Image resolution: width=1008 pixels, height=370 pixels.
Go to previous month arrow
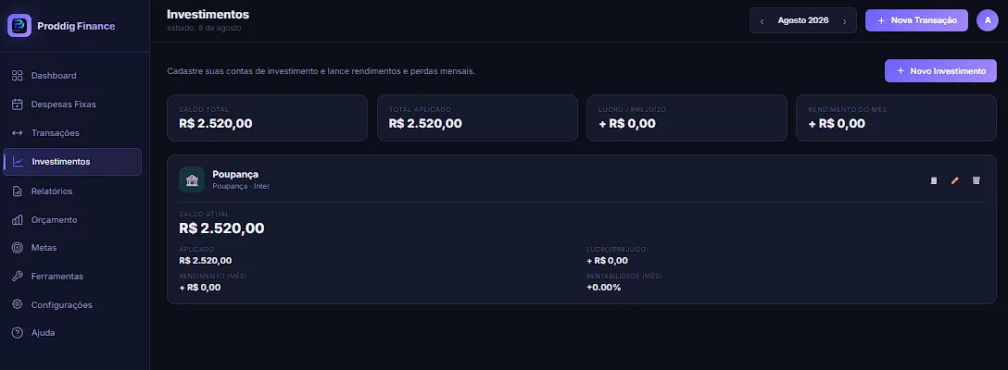pyautogui.click(x=762, y=20)
